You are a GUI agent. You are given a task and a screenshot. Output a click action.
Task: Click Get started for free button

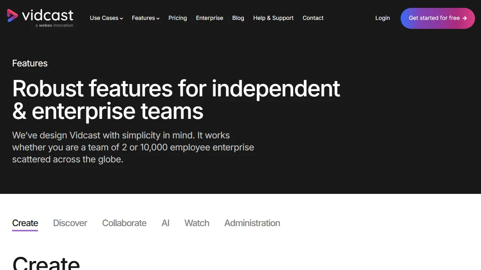click(x=438, y=18)
